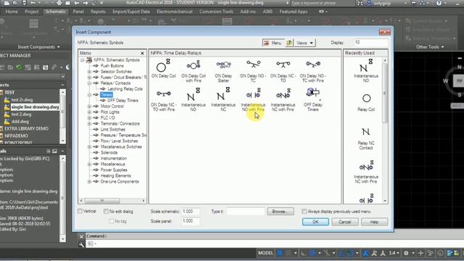Select OFF Delay Timers tree item
The image size is (464, 261).
(123, 101)
